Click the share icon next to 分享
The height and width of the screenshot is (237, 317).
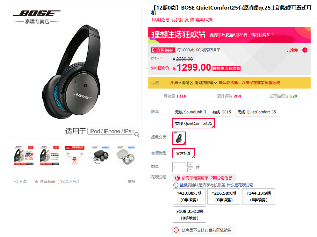point(16,182)
